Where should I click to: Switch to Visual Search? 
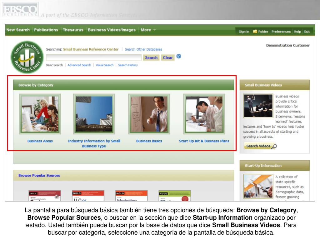click(x=104, y=65)
